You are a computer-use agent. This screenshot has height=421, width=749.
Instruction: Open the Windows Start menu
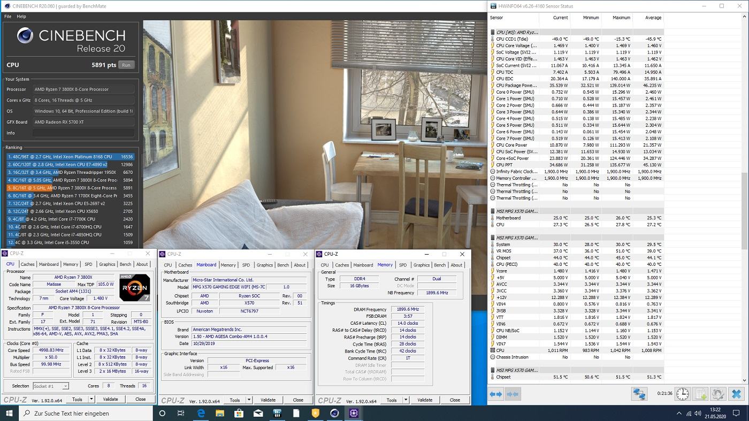pos(10,413)
